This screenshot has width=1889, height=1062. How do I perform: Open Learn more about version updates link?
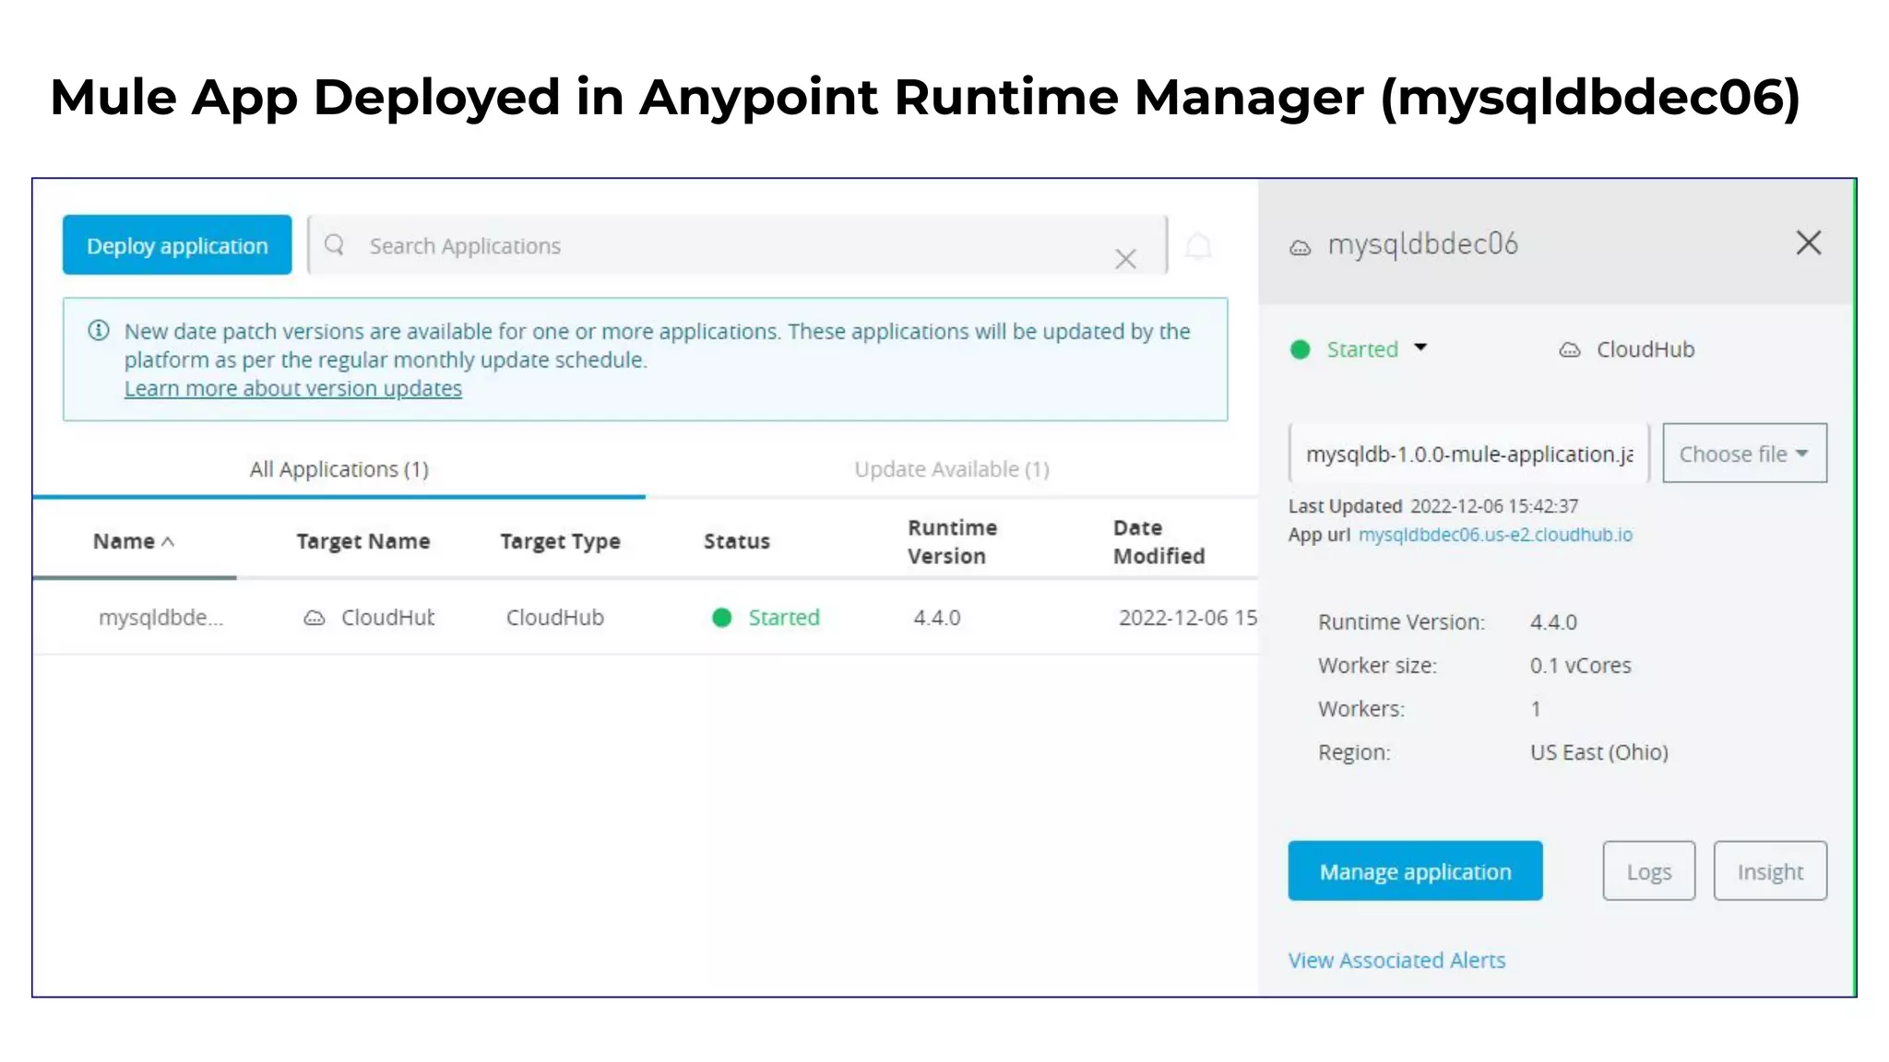(x=293, y=389)
